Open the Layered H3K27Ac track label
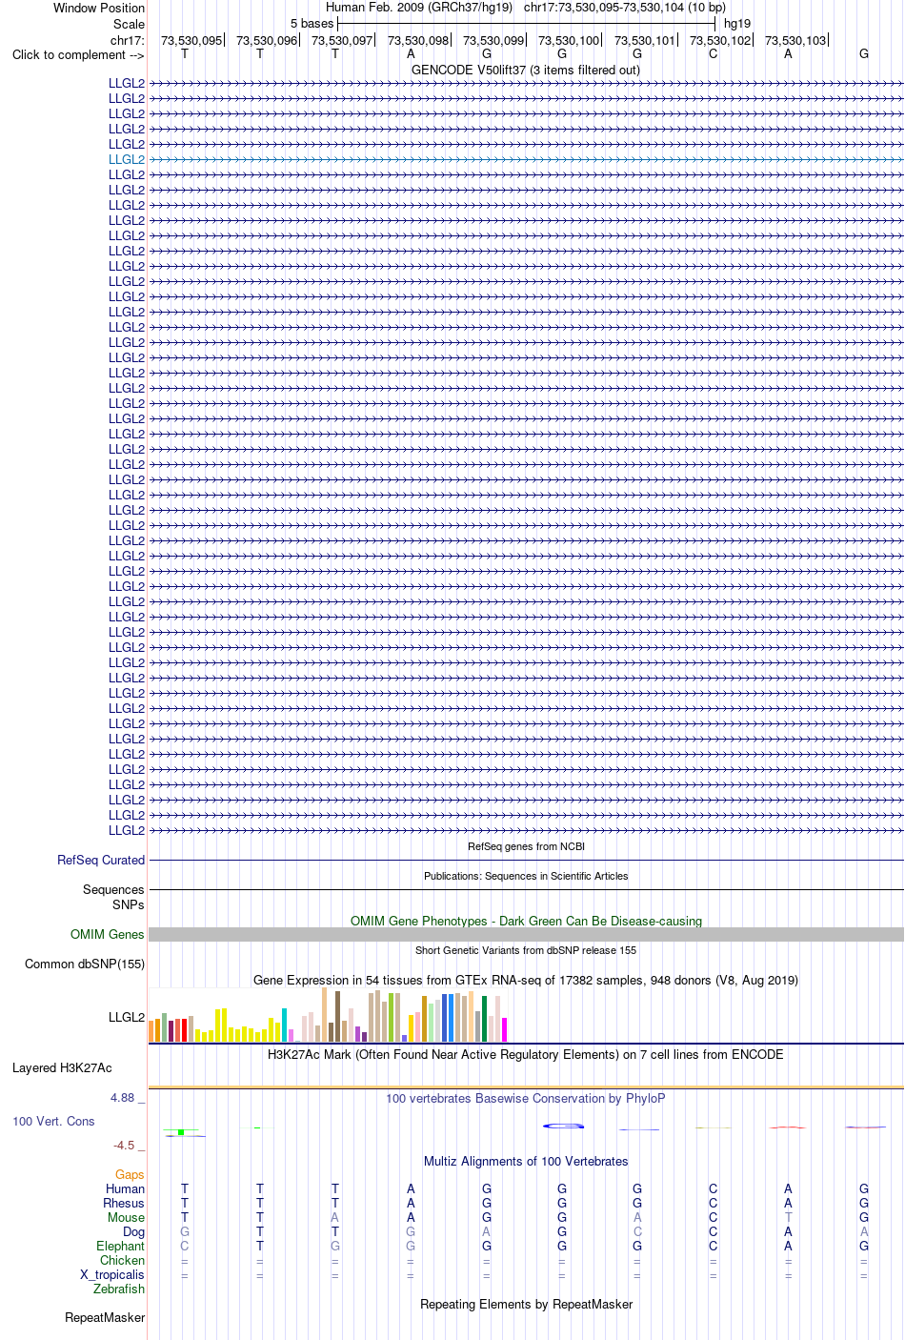The width and height of the screenshot is (905, 1340). coord(62,1067)
